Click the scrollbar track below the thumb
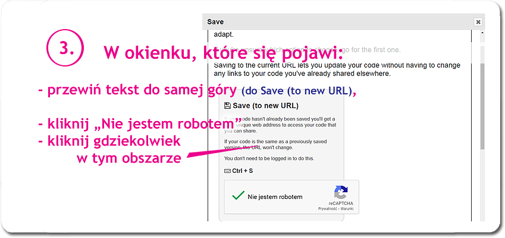 tap(482, 184)
